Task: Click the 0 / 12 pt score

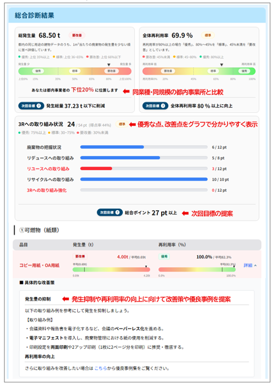Action: [x=219, y=190]
